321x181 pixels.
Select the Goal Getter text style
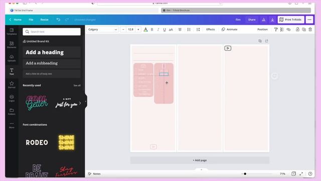(x=37, y=103)
